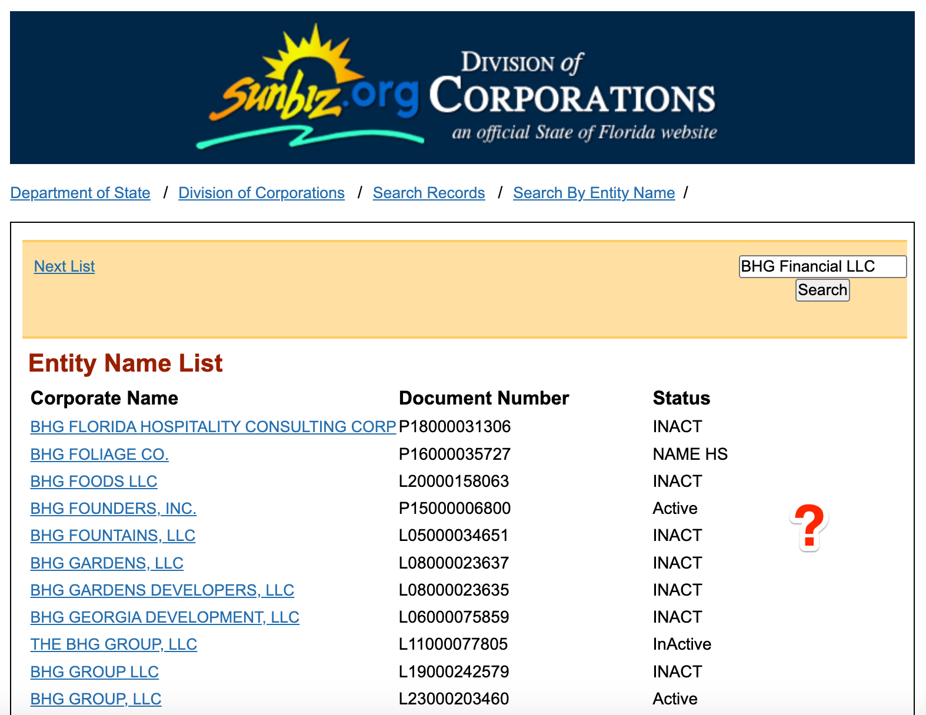The width and height of the screenshot is (926, 715).
Task: Select document number L06000075859
Action: pyautogui.click(x=454, y=617)
